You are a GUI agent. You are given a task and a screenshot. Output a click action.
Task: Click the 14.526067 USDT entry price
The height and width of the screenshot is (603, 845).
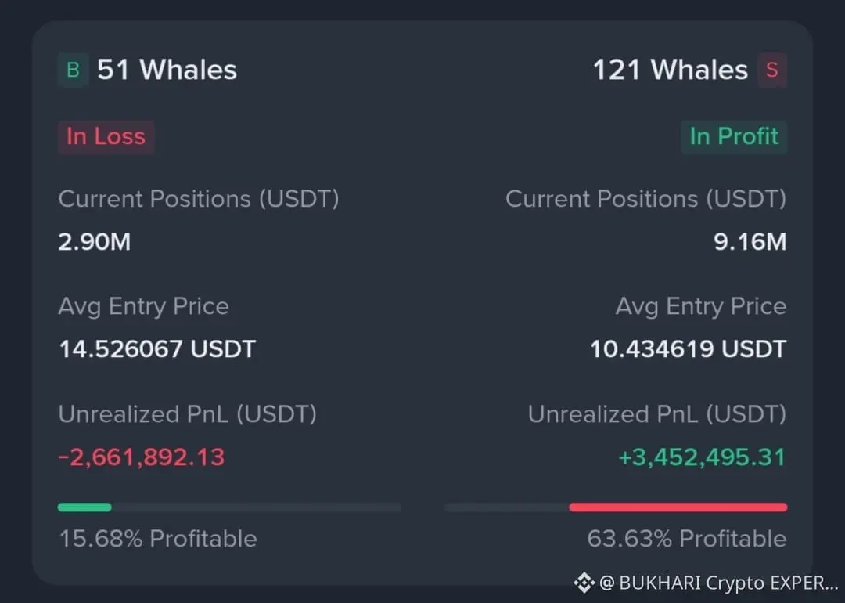coord(157,348)
